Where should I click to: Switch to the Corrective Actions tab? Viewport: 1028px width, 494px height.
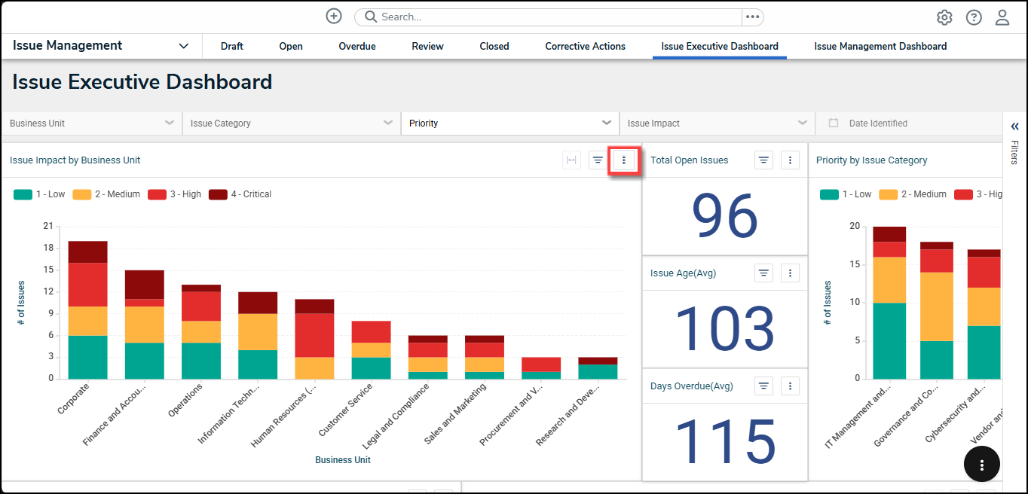coord(585,47)
